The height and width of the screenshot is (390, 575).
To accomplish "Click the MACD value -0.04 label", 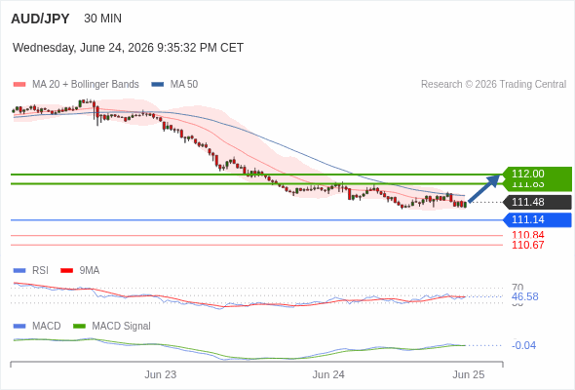I will coord(523,345).
